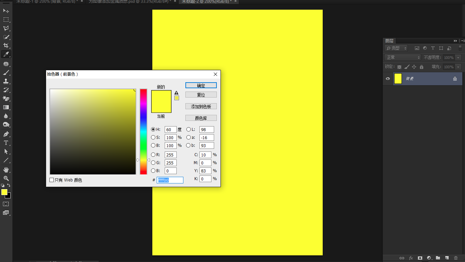Select the Move tool
The width and height of the screenshot is (465, 262).
coord(6,11)
